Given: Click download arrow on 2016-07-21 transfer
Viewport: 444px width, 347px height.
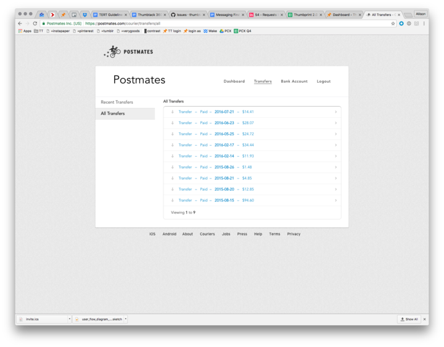Looking at the screenshot, I should [173, 112].
